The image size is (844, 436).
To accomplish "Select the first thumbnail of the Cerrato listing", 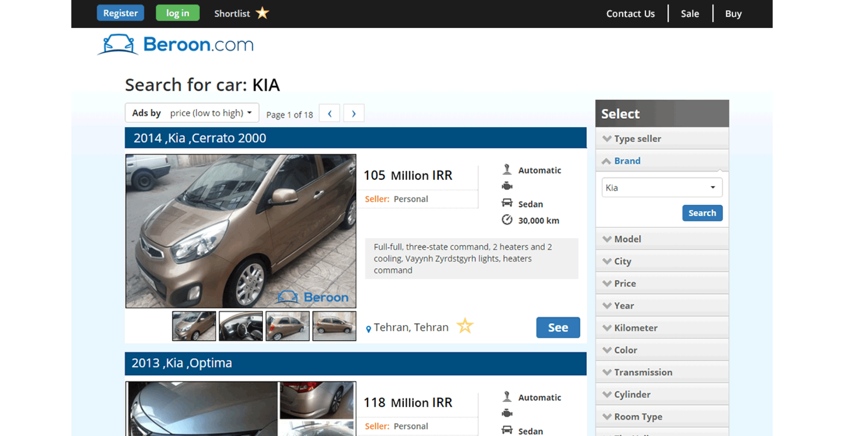I will click(194, 326).
